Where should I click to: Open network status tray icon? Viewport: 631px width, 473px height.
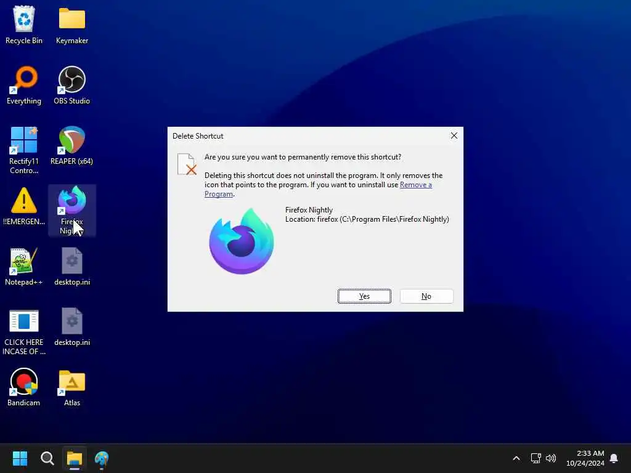pyautogui.click(x=535, y=458)
